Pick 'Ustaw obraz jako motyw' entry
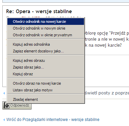The height and width of the screenshot is (126, 129). click(46, 90)
